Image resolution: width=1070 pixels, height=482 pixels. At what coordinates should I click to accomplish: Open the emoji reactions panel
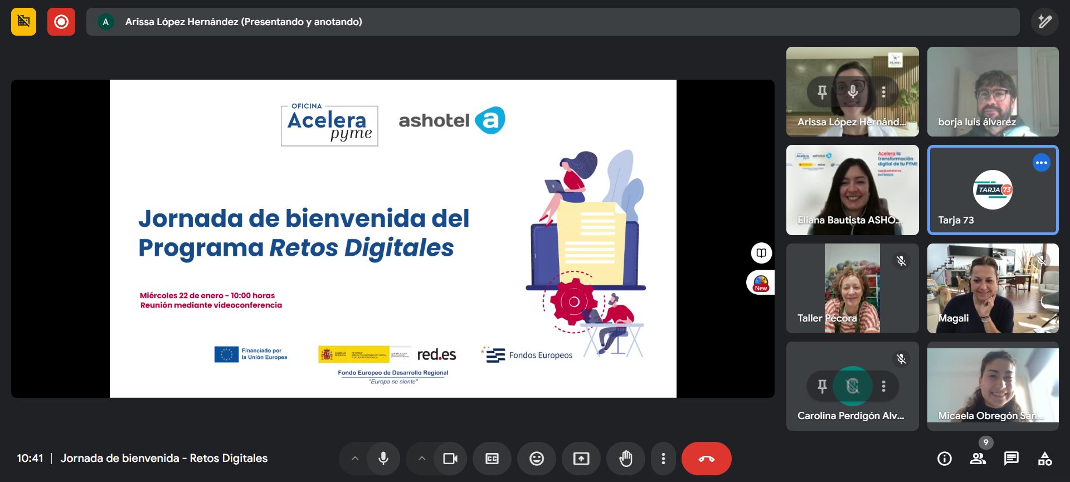[537, 459]
